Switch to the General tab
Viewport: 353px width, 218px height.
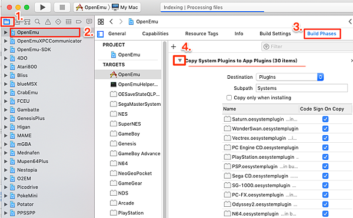coord(117,33)
